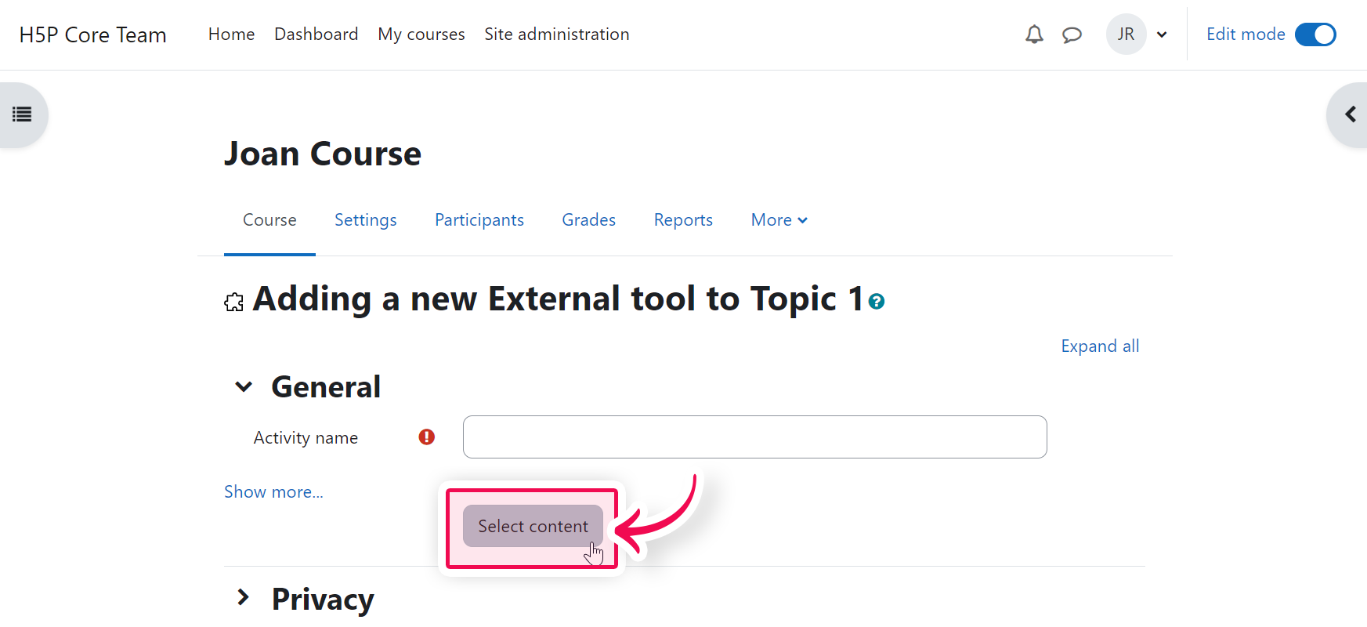Open the messaging speech bubble icon
This screenshot has width=1367, height=627.
[x=1072, y=34]
